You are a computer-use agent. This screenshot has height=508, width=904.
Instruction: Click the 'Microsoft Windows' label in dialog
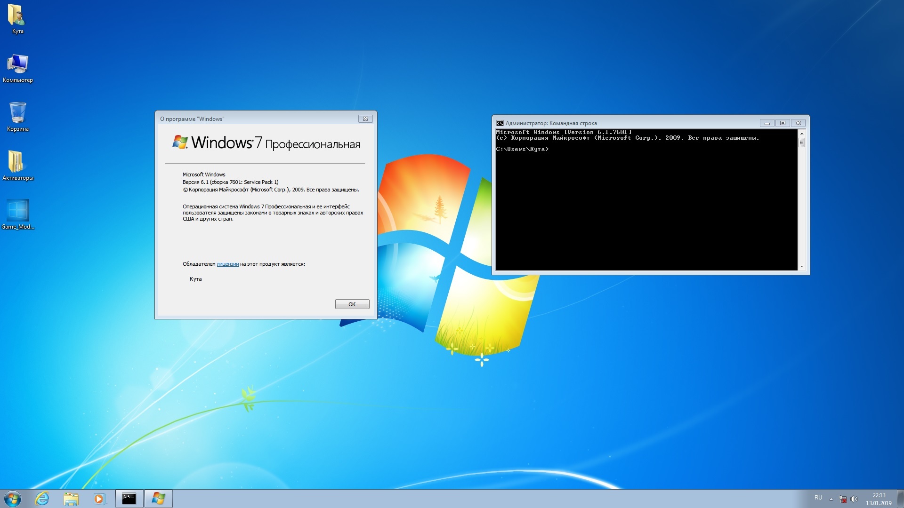204,175
